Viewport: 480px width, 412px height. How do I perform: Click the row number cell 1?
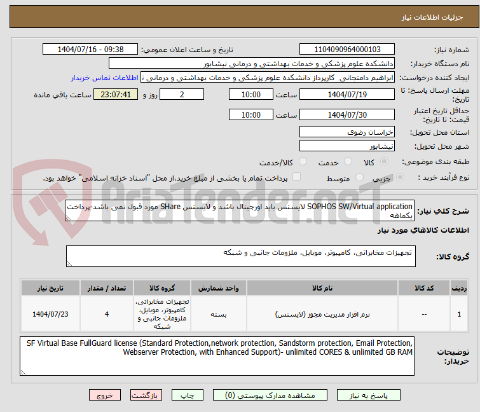tap(459, 314)
